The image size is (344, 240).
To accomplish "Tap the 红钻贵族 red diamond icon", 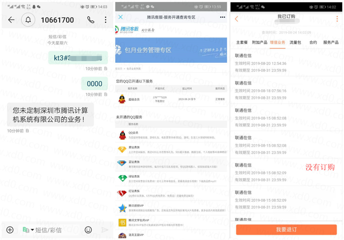I will pyautogui.click(x=122, y=193).
